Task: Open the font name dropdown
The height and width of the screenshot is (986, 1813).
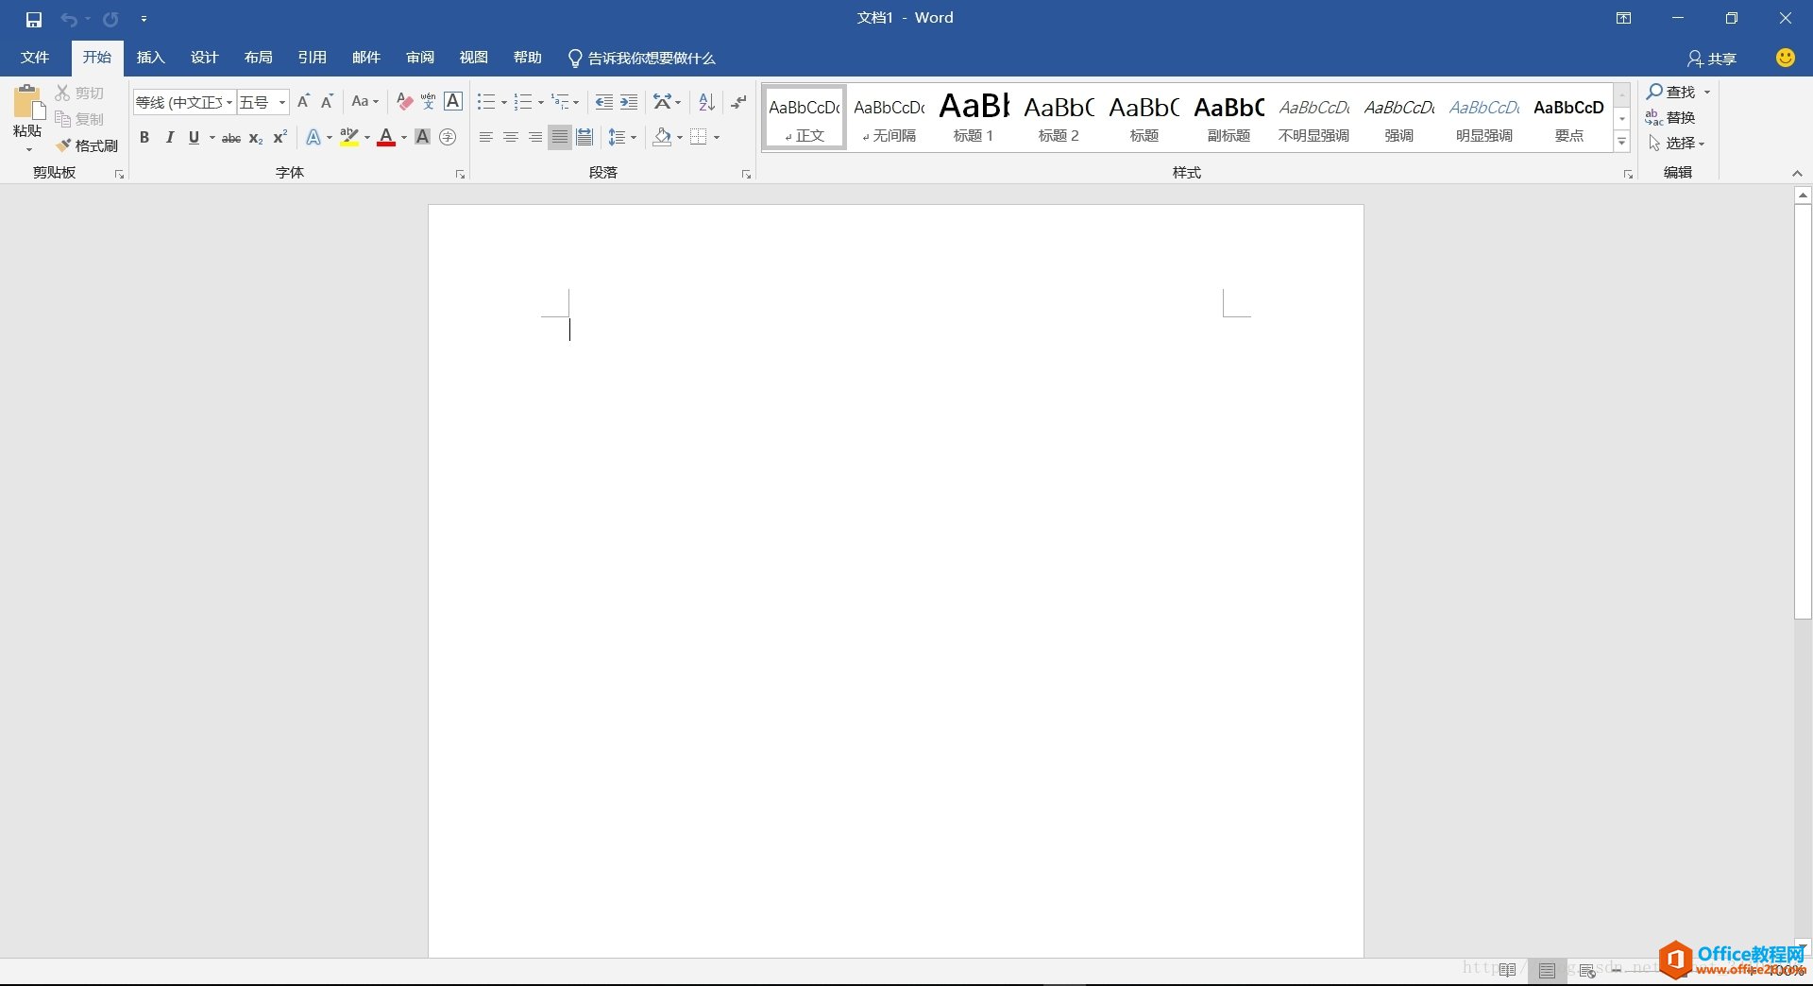Action: coord(229,102)
